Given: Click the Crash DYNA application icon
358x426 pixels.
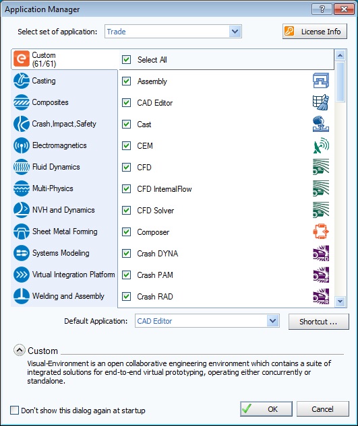Looking at the screenshot, I should (x=321, y=253).
